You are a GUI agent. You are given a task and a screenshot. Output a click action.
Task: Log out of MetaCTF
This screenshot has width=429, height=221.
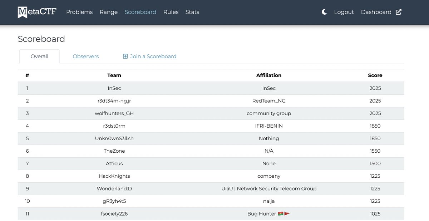(x=344, y=12)
